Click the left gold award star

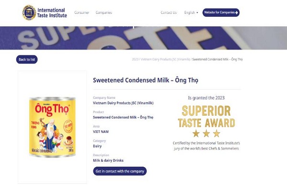(x=196, y=133)
